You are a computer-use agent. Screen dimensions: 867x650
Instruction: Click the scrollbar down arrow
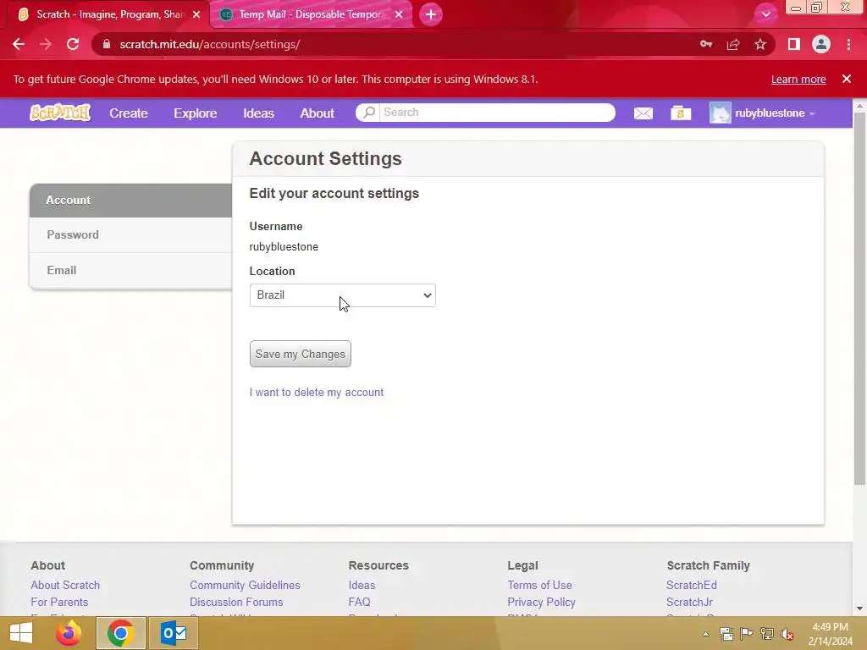(859, 609)
